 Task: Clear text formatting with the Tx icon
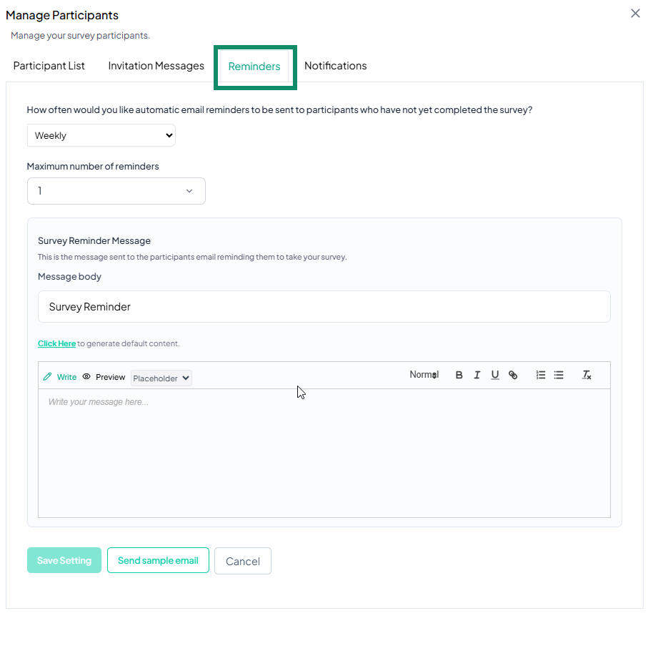coord(587,375)
